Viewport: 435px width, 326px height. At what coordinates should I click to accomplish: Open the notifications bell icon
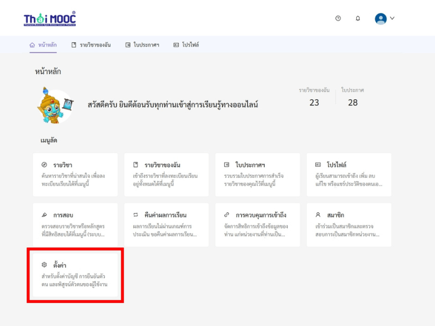358,18
